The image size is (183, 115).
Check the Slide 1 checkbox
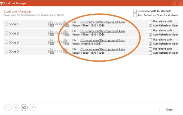[x=6, y=24]
